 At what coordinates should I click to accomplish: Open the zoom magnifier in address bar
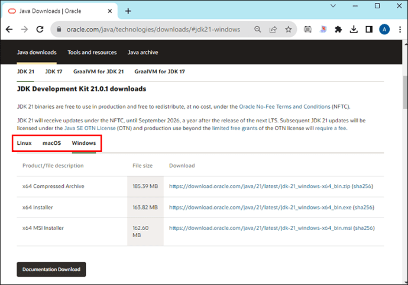coord(258,30)
